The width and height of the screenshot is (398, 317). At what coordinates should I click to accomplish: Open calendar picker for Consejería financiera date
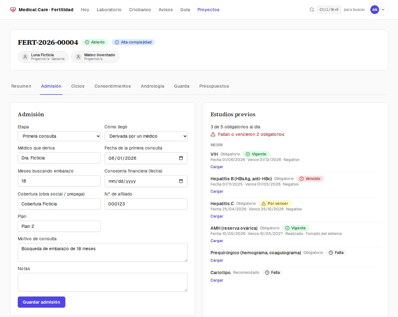coord(181,181)
